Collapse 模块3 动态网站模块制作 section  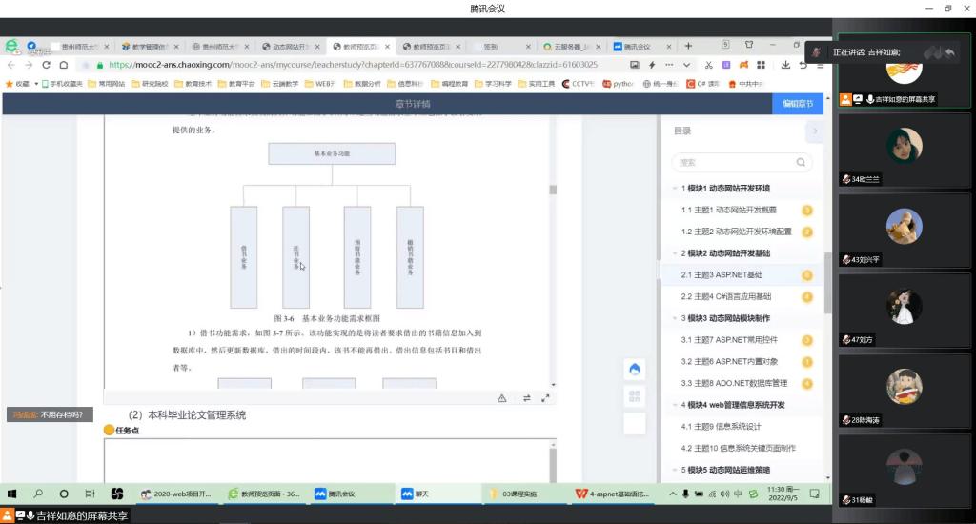coord(675,318)
